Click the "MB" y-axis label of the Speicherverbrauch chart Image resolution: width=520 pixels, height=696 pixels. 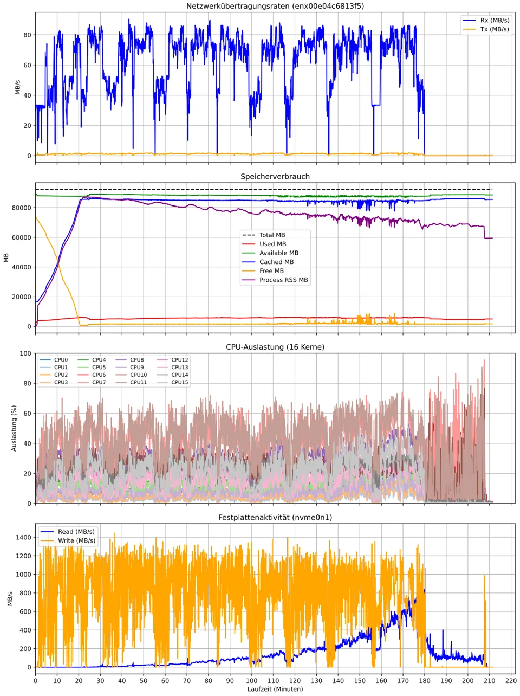pos(6,258)
